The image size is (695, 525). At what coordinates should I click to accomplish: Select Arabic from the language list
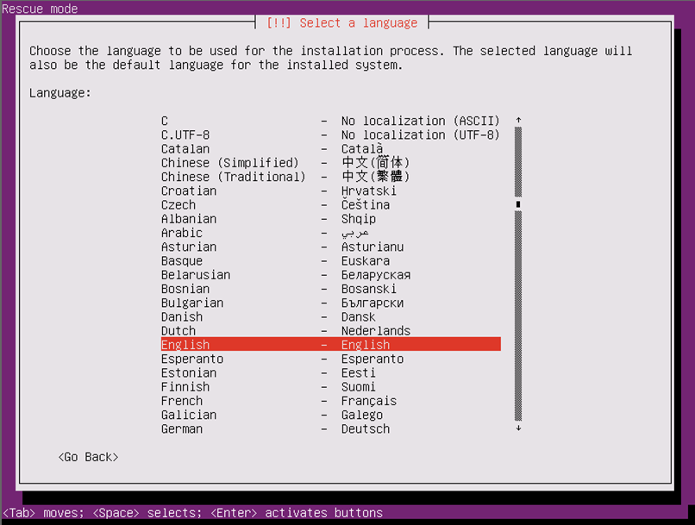pos(330,233)
